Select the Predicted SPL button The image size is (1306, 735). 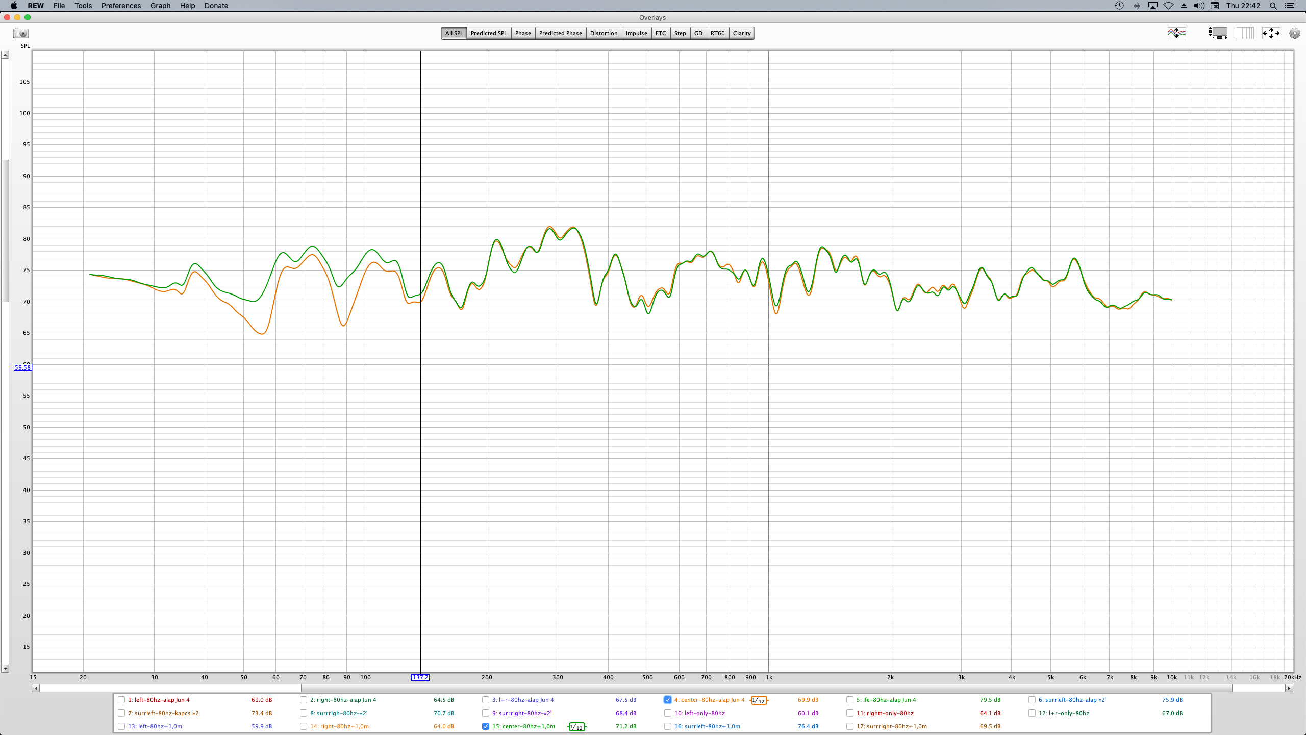[x=488, y=33]
